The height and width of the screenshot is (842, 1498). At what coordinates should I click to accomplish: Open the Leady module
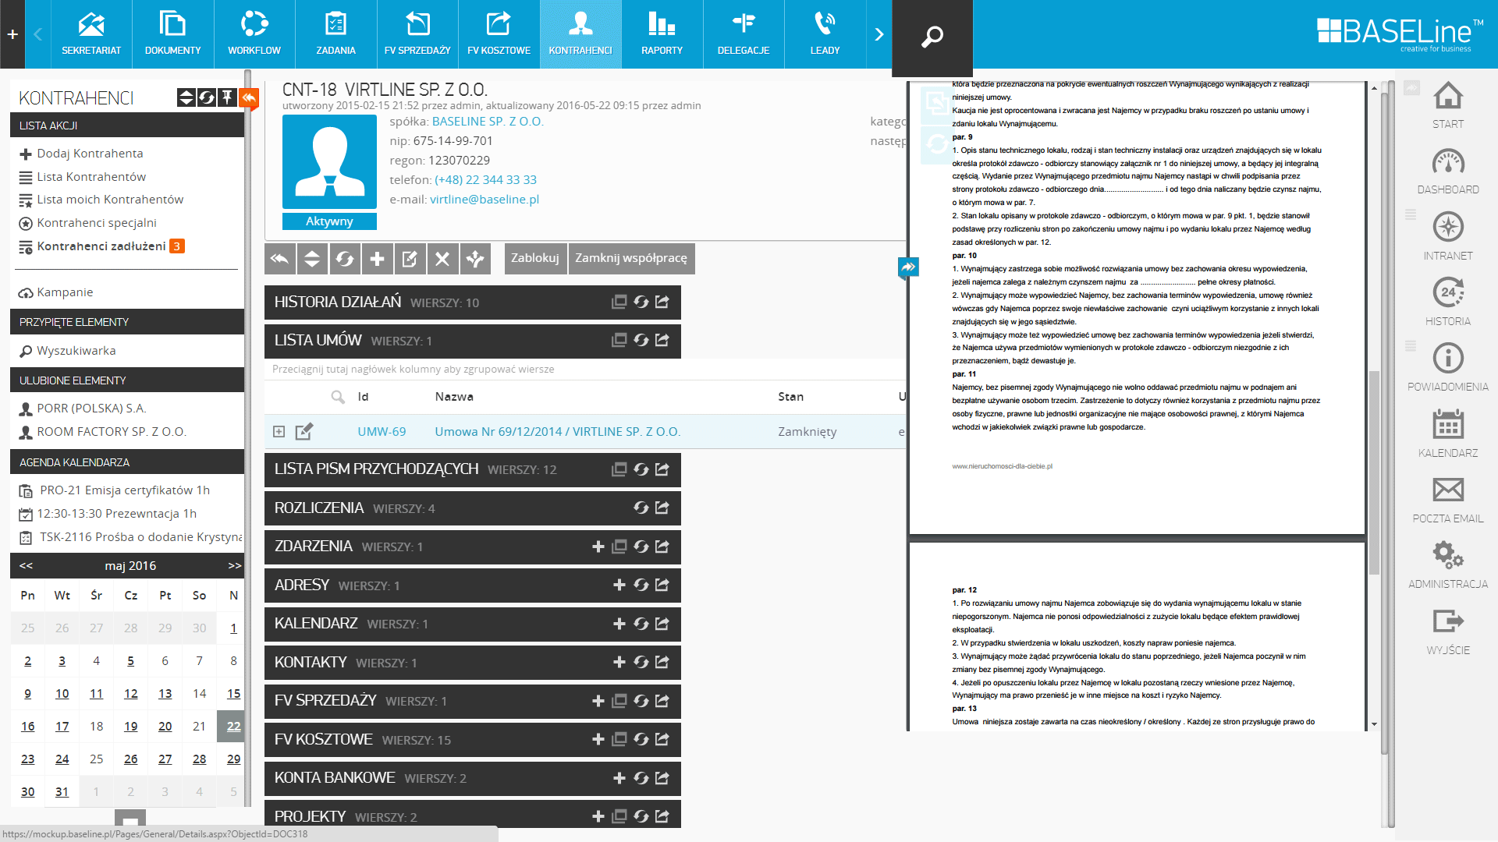click(x=825, y=34)
